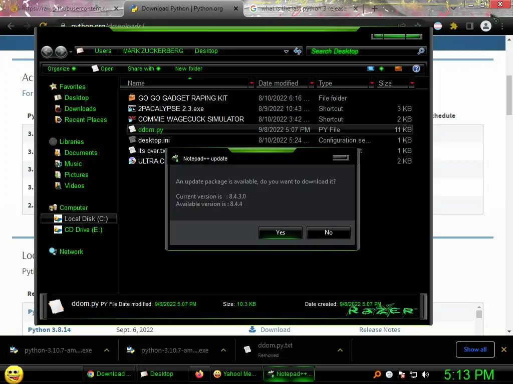
Task: Click Chrome extensions puzzle icon
Action: (453, 26)
